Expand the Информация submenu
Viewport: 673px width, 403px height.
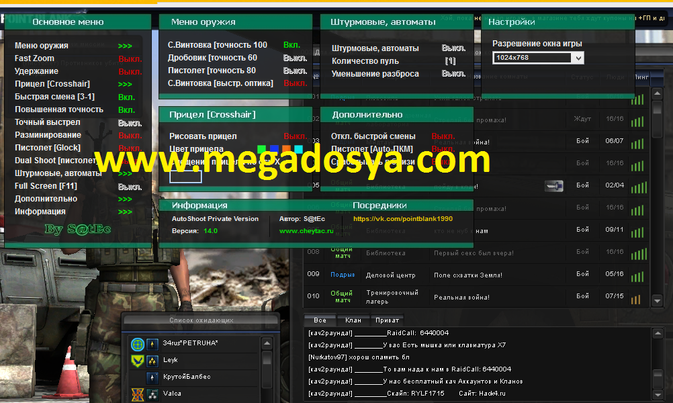pyautogui.click(x=125, y=212)
